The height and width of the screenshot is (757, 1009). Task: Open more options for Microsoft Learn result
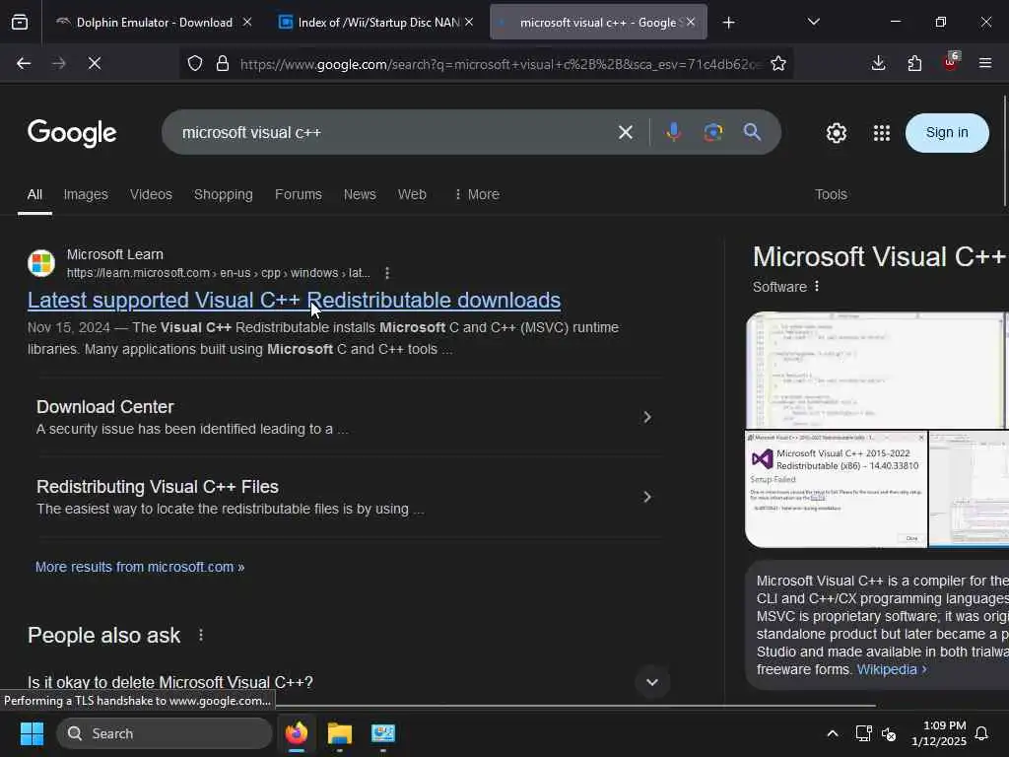[x=386, y=273]
